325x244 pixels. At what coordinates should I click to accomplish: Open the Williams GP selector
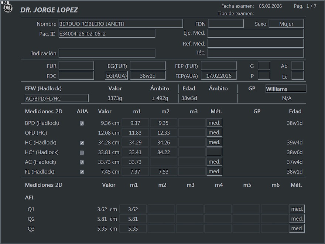point(285,89)
